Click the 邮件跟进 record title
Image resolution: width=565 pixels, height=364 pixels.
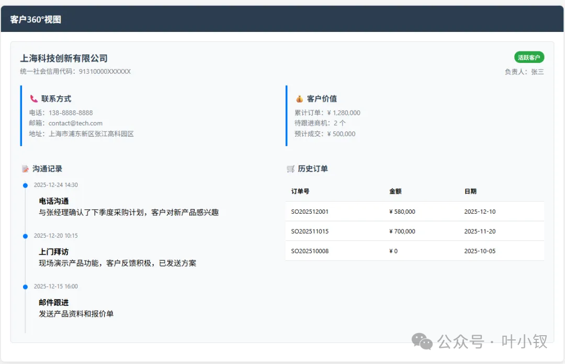click(54, 303)
